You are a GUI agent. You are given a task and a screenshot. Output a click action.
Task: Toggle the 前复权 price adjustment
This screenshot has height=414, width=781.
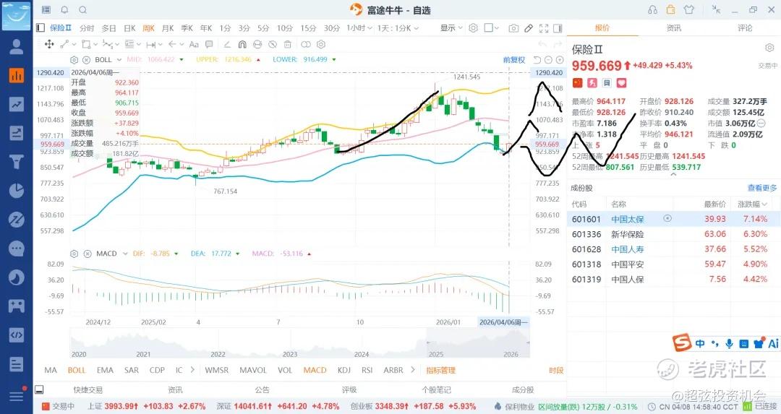(513, 59)
